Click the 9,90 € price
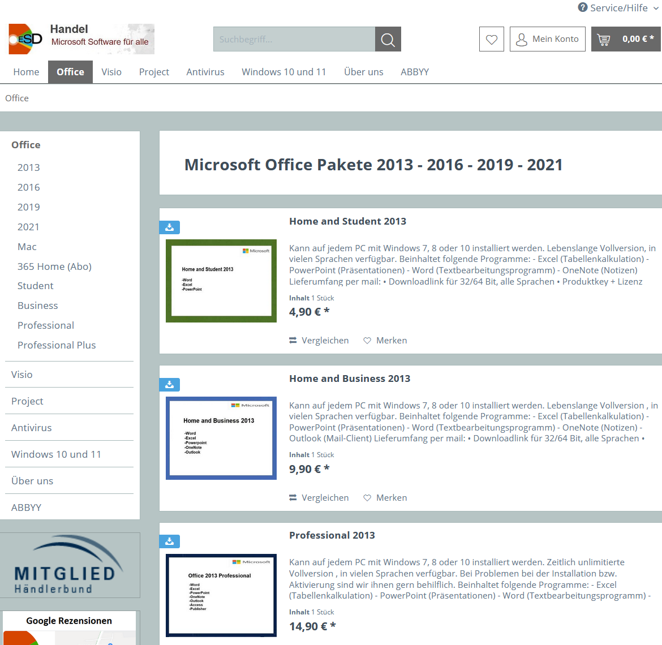The height and width of the screenshot is (645, 662). pos(309,470)
